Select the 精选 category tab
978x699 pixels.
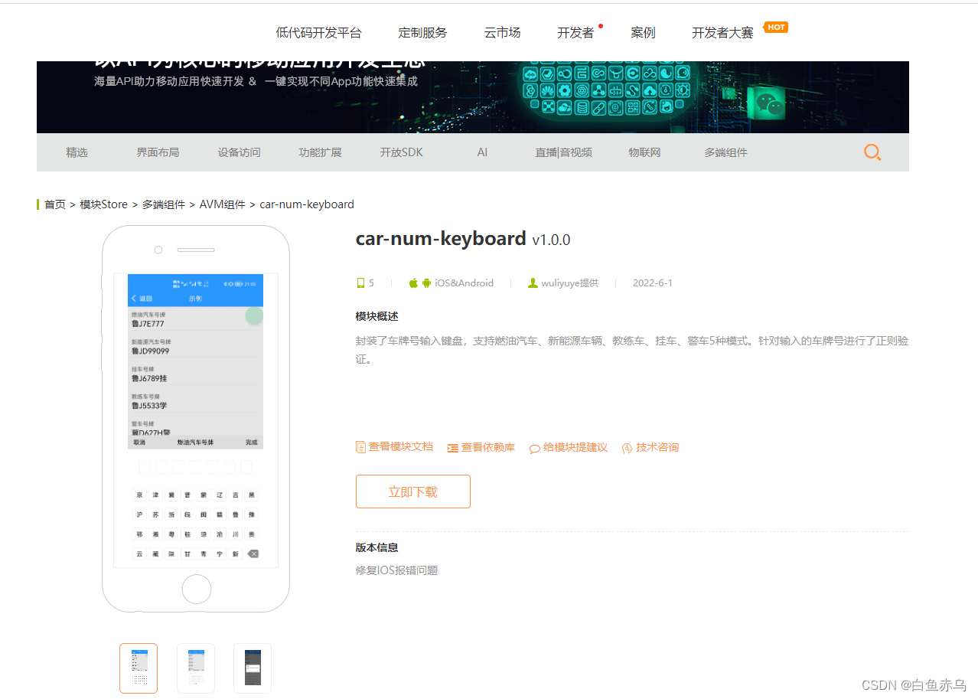77,152
